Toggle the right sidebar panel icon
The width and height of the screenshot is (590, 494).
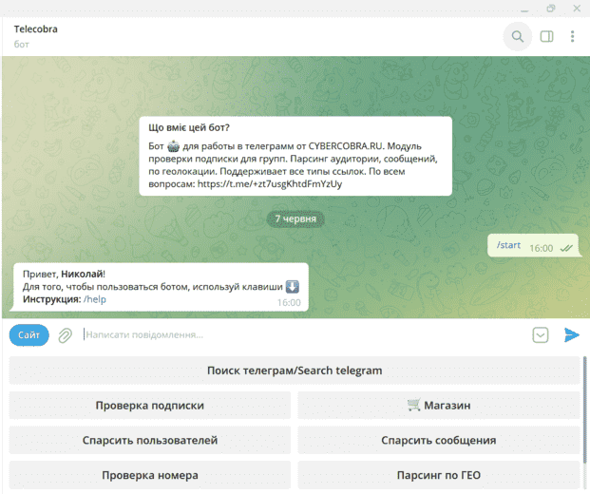[x=546, y=36]
